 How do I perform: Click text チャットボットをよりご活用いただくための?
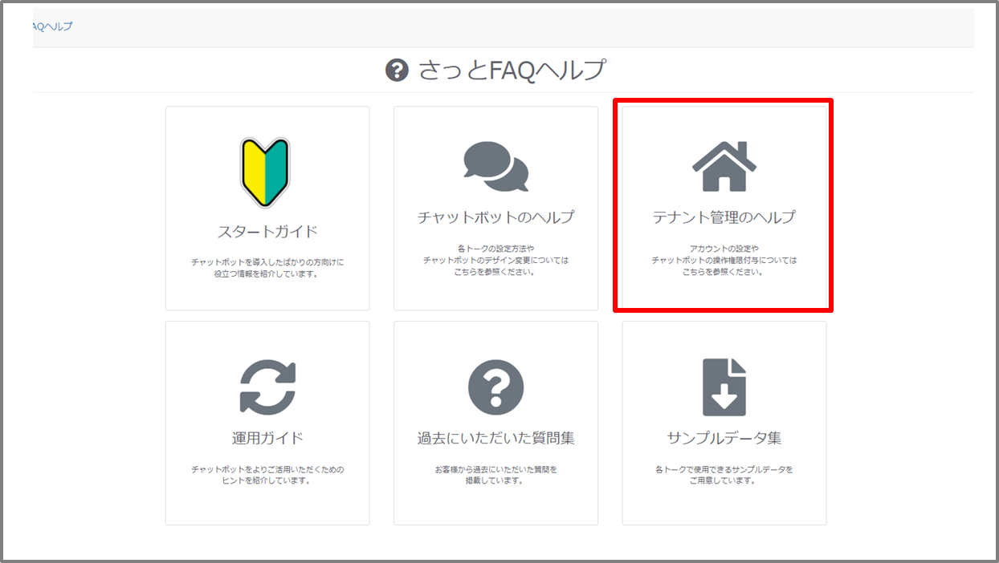267,469
